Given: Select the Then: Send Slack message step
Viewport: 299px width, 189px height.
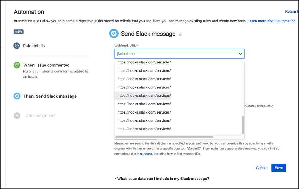Looking at the screenshot, I should pos(50,96).
